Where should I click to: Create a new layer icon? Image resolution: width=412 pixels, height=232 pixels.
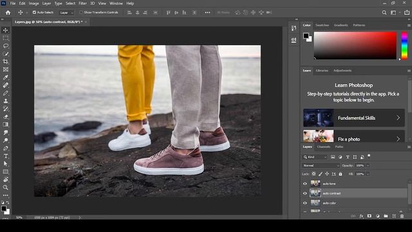(394, 217)
